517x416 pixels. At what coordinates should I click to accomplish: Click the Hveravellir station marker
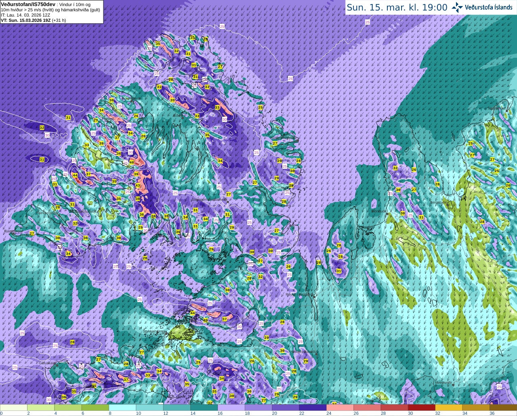(452, 385)
